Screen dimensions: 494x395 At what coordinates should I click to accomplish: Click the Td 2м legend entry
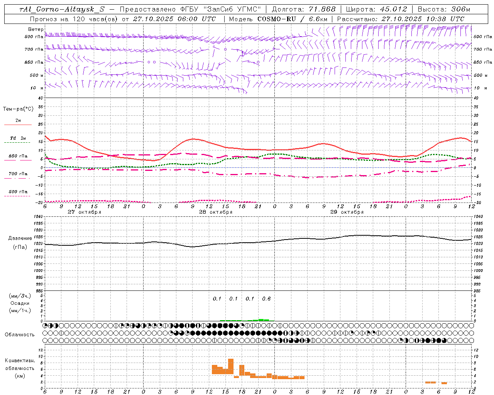pyautogui.click(x=18, y=138)
